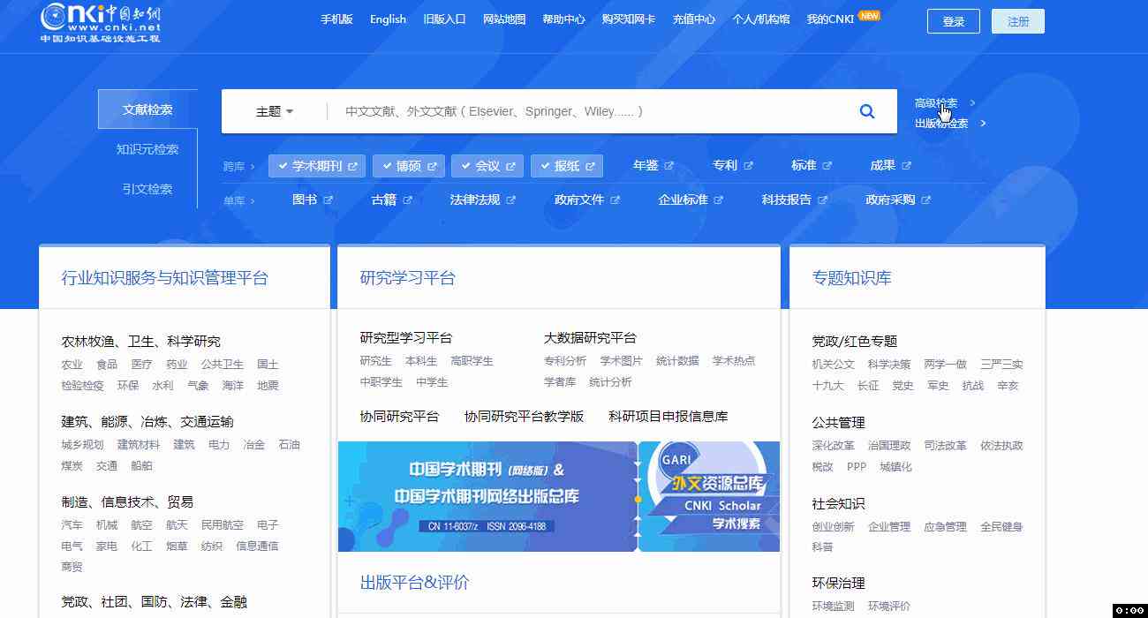Open 协同研究平台 link
Viewport: 1148px width, 618px height.
coord(399,416)
